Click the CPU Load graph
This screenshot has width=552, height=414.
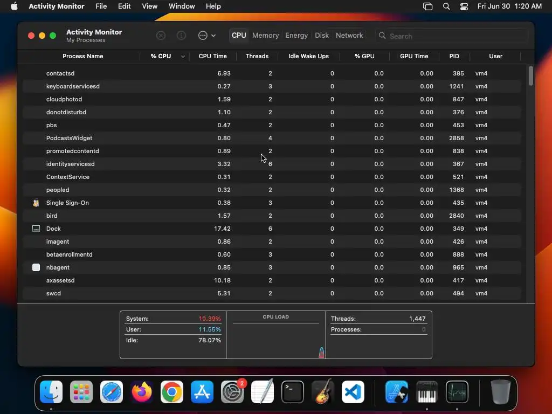point(275,335)
